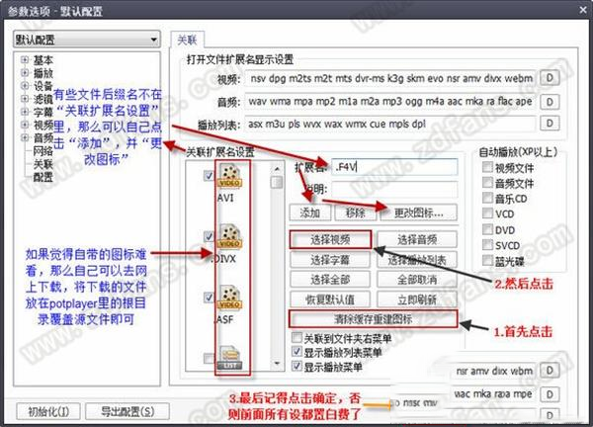This screenshot has width=593, height=427.
Task: Select the AVI video file icon
Action: click(x=229, y=183)
